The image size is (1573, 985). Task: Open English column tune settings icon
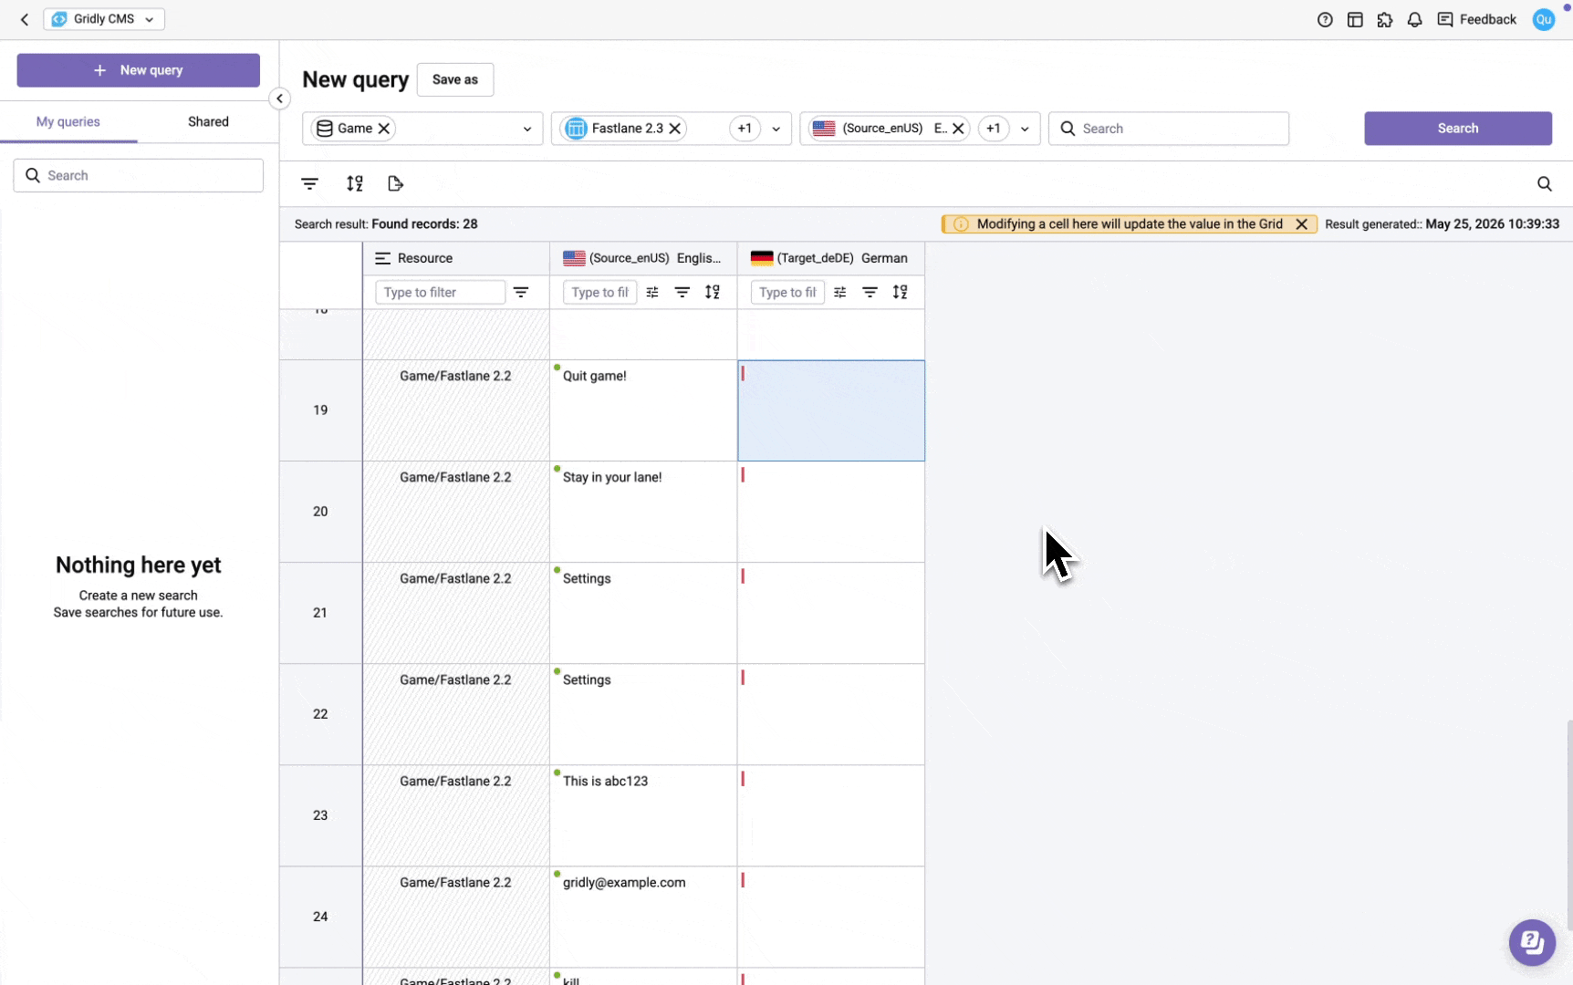[x=652, y=293]
